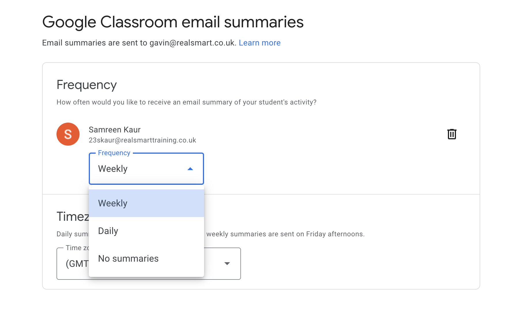Viewport: 509px width, 331px height.
Task: Collapse the Frequency dropdown using its arrow
Action: pos(190,169)
